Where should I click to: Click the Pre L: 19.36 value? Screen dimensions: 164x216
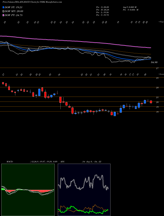(103, 12)
